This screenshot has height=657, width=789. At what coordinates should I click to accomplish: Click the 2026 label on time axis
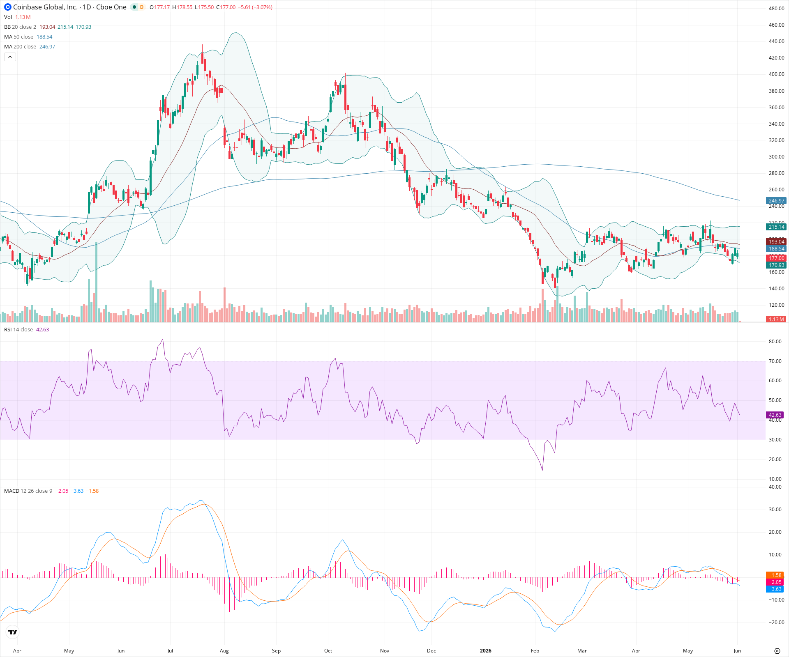(x=486, y=650)
